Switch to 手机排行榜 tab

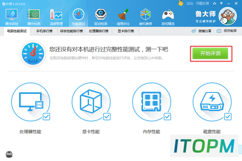click(44, 31)
